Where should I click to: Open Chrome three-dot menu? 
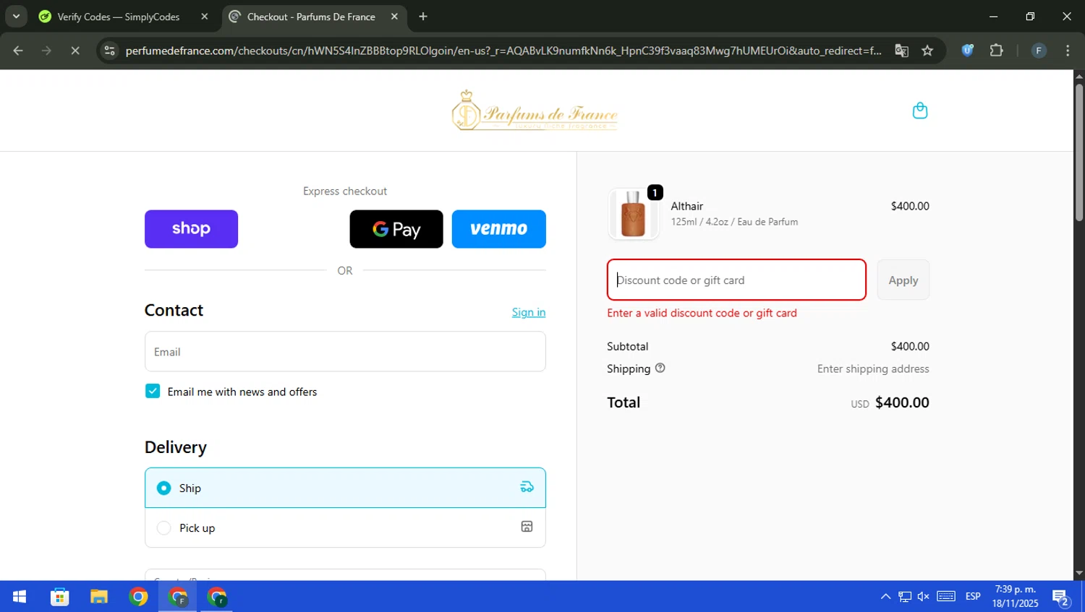coord(1068,51)
